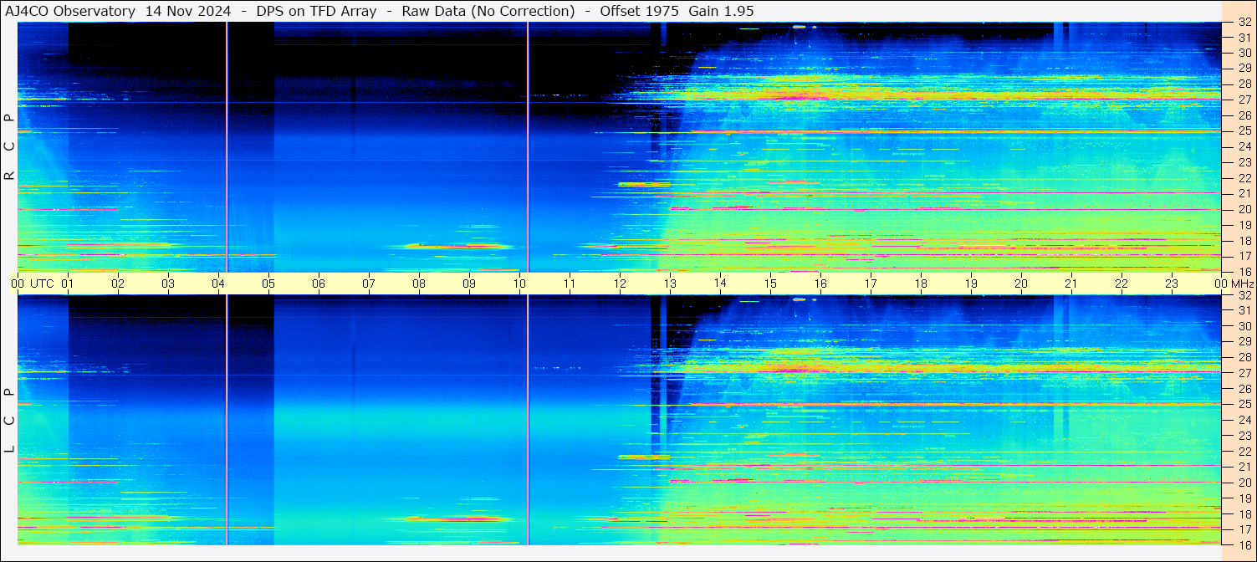Click the 17 hour label on the UTC axis

pyautogui.click(x=871, y=284)
